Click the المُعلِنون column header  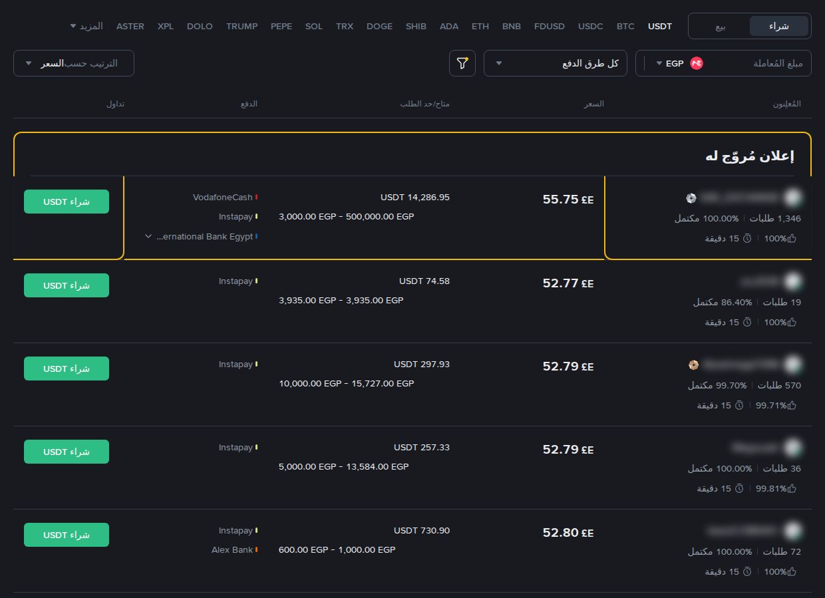coord(786,104)
